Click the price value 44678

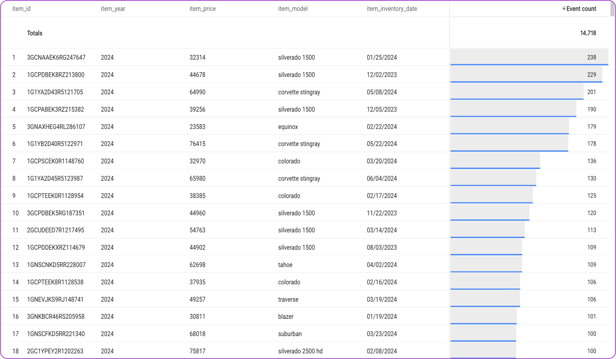[x=197, y=75]
